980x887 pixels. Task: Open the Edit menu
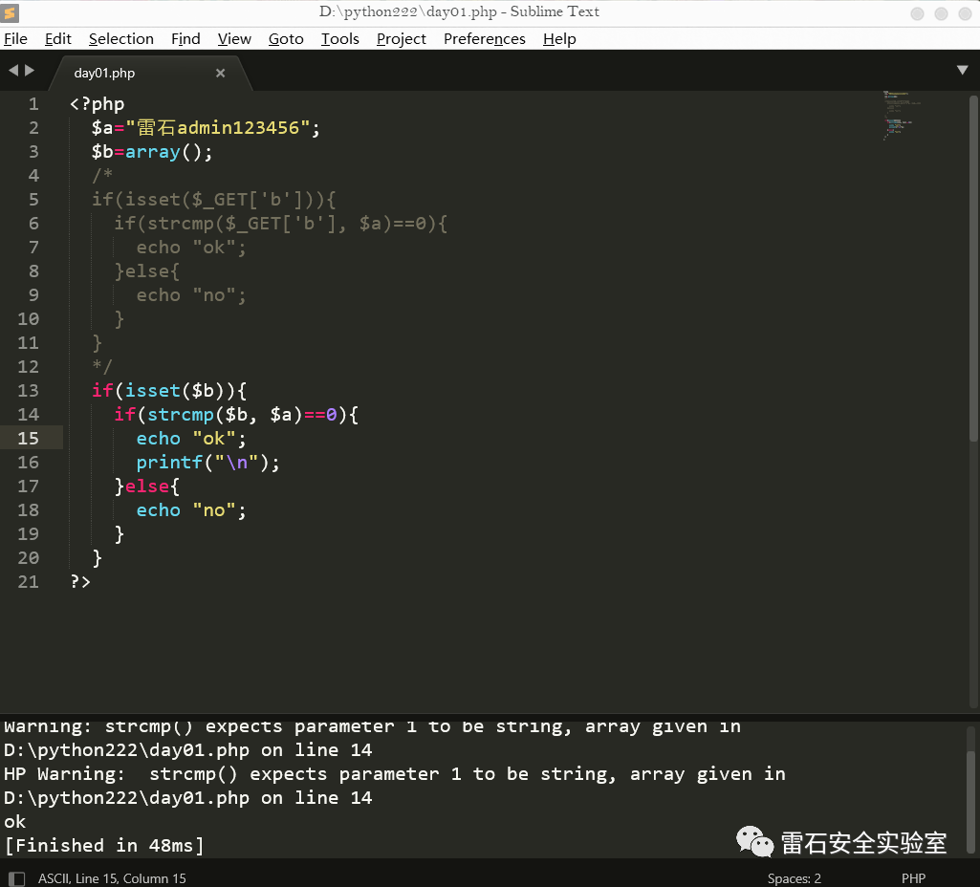(x=57, y=39)
